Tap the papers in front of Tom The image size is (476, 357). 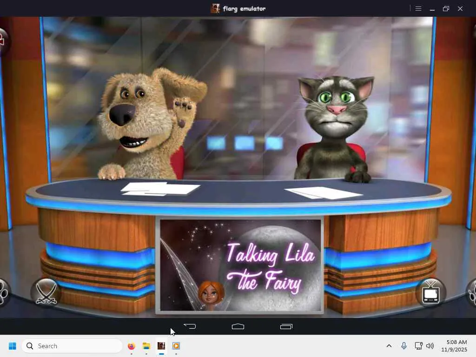click(324, 193)
